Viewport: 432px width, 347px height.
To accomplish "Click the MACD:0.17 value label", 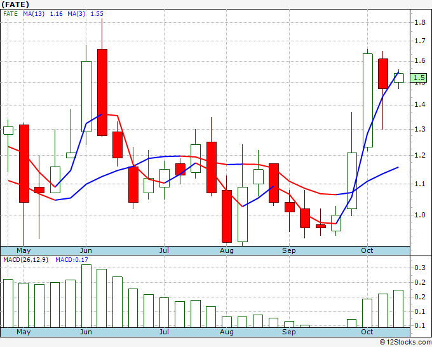I will pyautogui.click(x=72, y=260).
